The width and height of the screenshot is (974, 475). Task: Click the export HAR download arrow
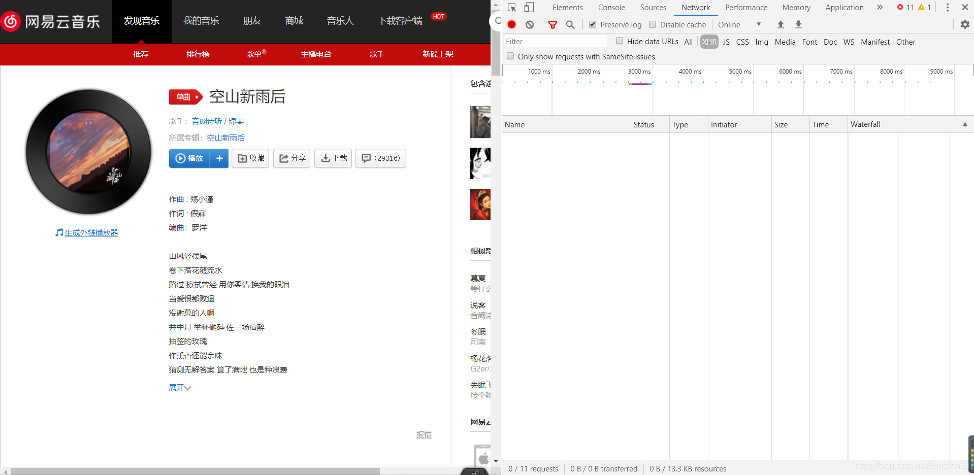pos(798,24)
